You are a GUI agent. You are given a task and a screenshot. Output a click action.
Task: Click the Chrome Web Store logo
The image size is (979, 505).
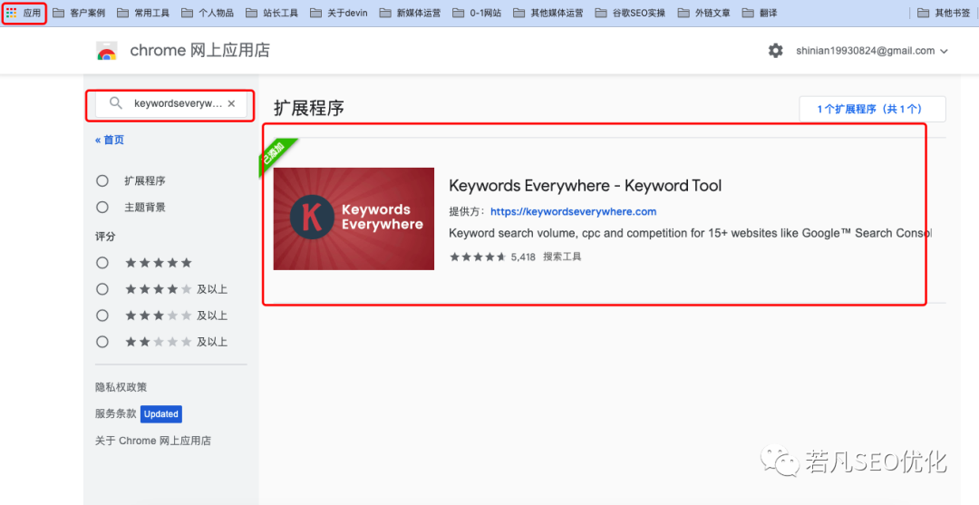107,51
